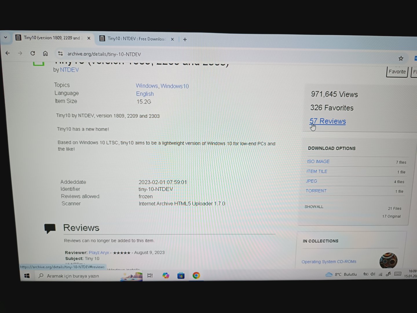This screenshot has width=417, height=313.
Task: Click the Item Size value 15.2G
Action: pyautogui.click(x=144, y=102)
